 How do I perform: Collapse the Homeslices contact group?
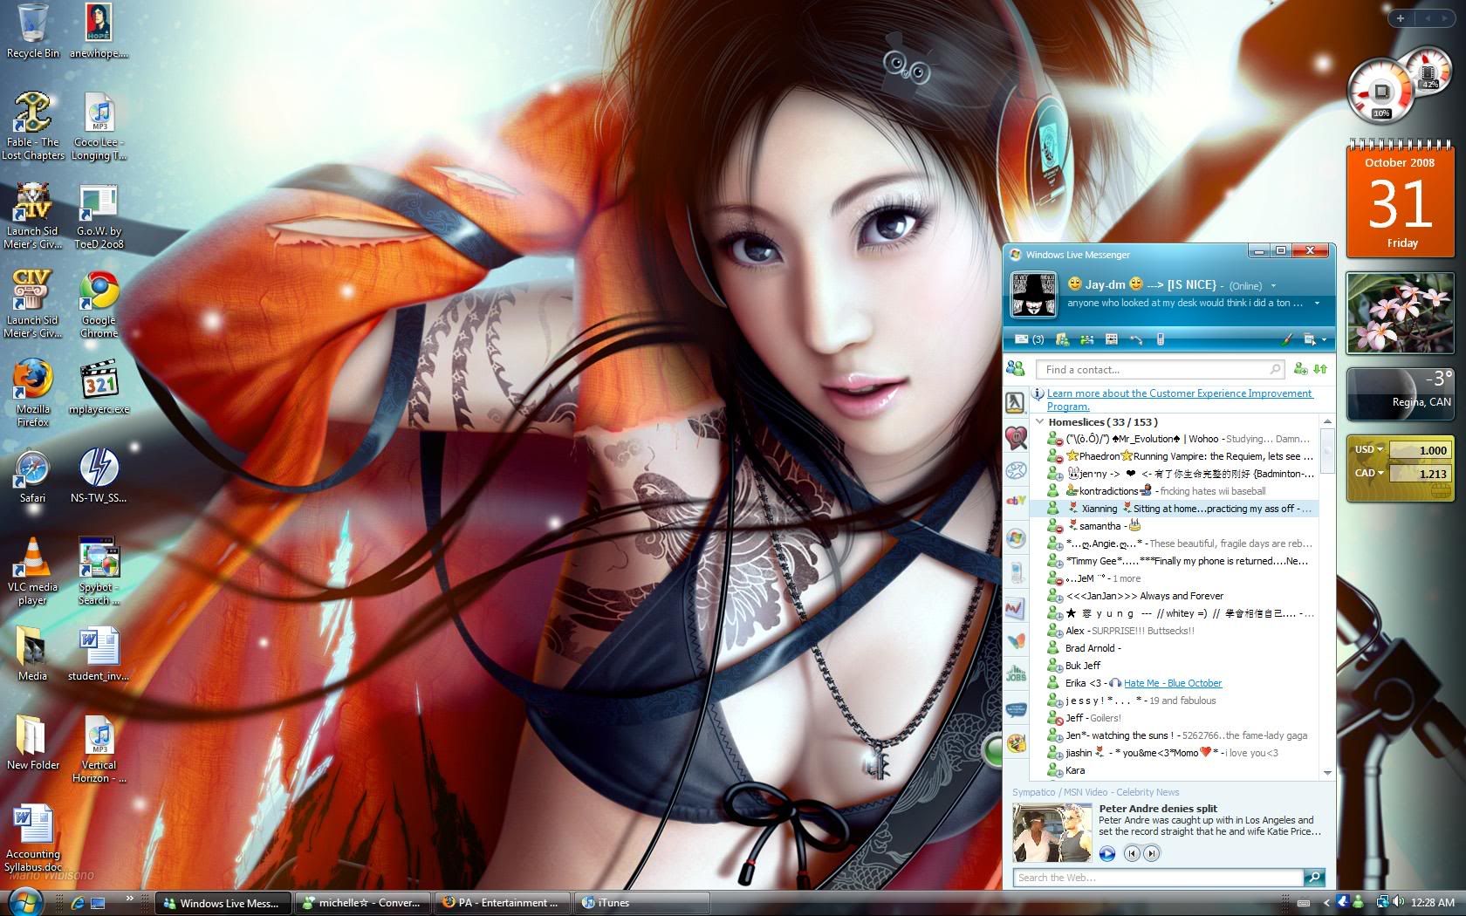[1039, 421]
